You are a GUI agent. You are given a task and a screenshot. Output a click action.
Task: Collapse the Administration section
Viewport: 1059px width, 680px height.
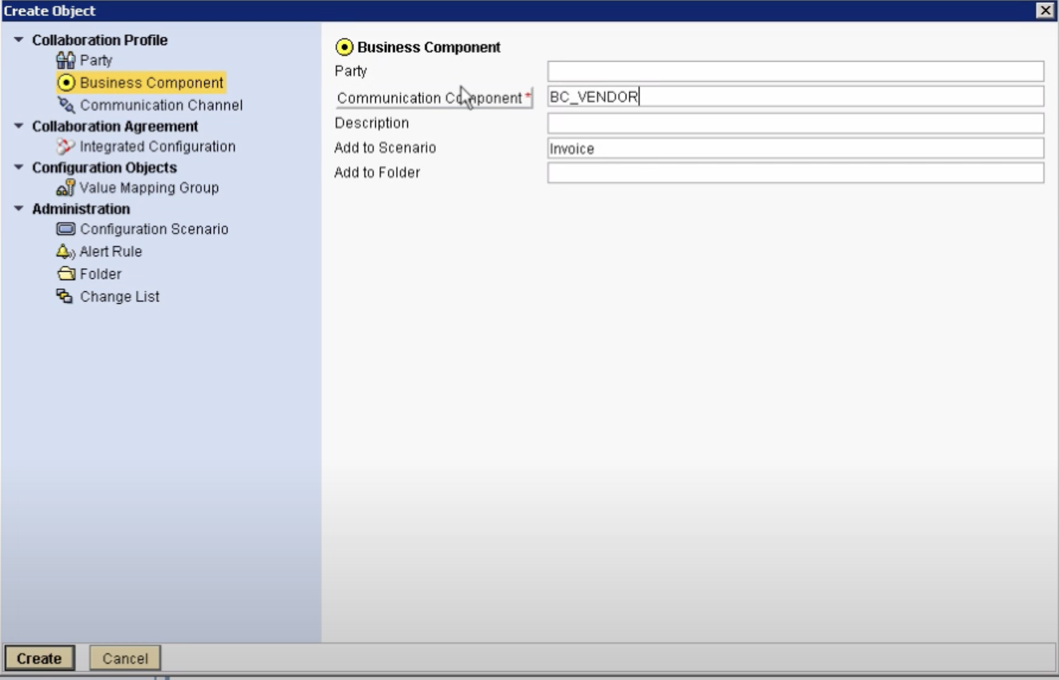[x=19, y=209]
